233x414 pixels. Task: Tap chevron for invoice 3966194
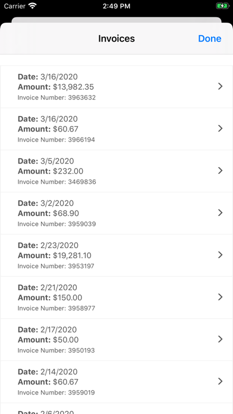[220, 128]
